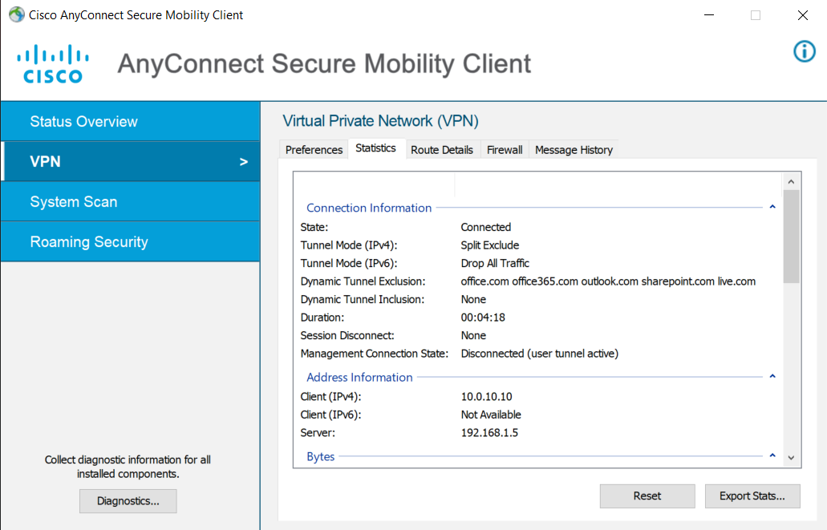Collapse the Bytes section
827x530 pixels.
pos(772,455)
